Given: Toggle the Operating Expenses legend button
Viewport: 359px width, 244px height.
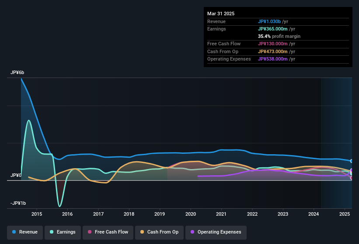Looking at the screenshot, I should [216, 232].
